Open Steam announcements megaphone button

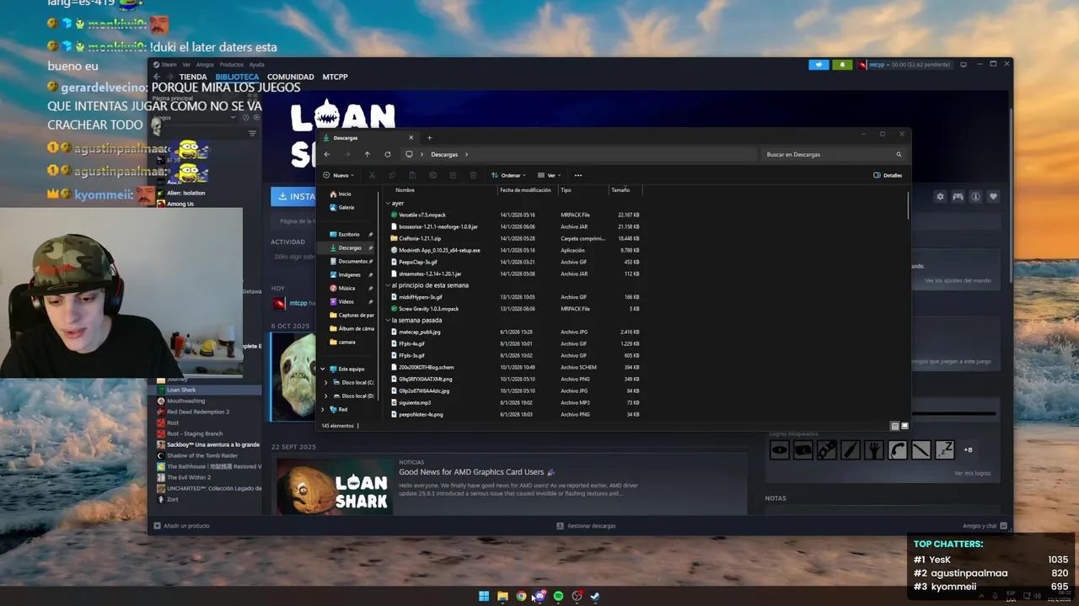pos(819,65)
